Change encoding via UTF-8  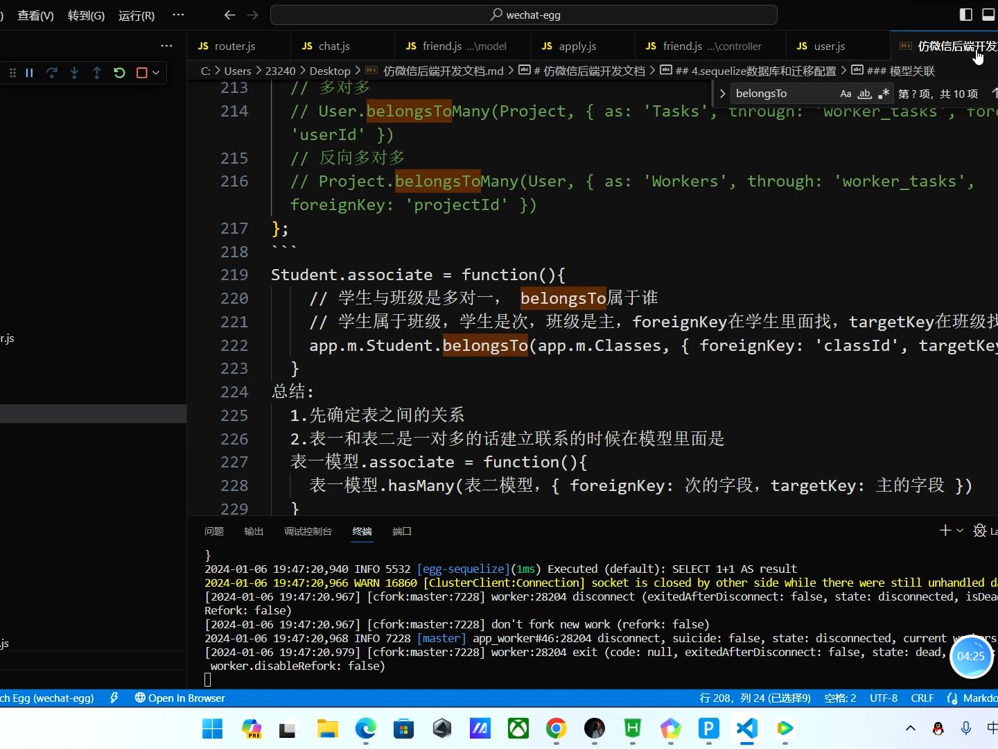click(884, 698)
